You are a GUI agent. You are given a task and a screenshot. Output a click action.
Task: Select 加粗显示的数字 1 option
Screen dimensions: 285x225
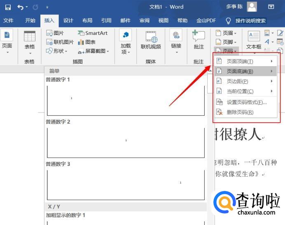tap(65, 215)
